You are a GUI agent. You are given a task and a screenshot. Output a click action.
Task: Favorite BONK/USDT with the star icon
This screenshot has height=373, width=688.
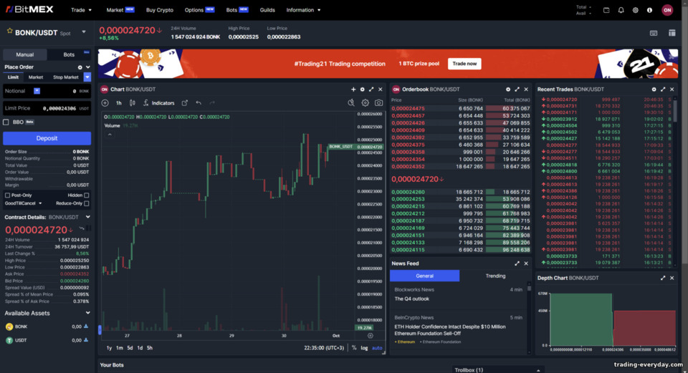tap(9, 31)
